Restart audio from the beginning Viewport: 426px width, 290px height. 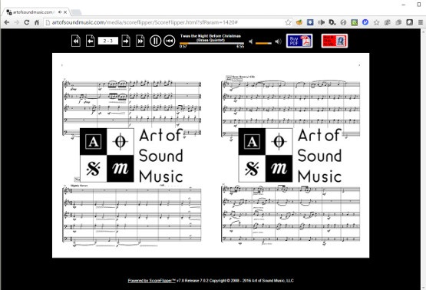pyautogui.click(x=170, y=41)
